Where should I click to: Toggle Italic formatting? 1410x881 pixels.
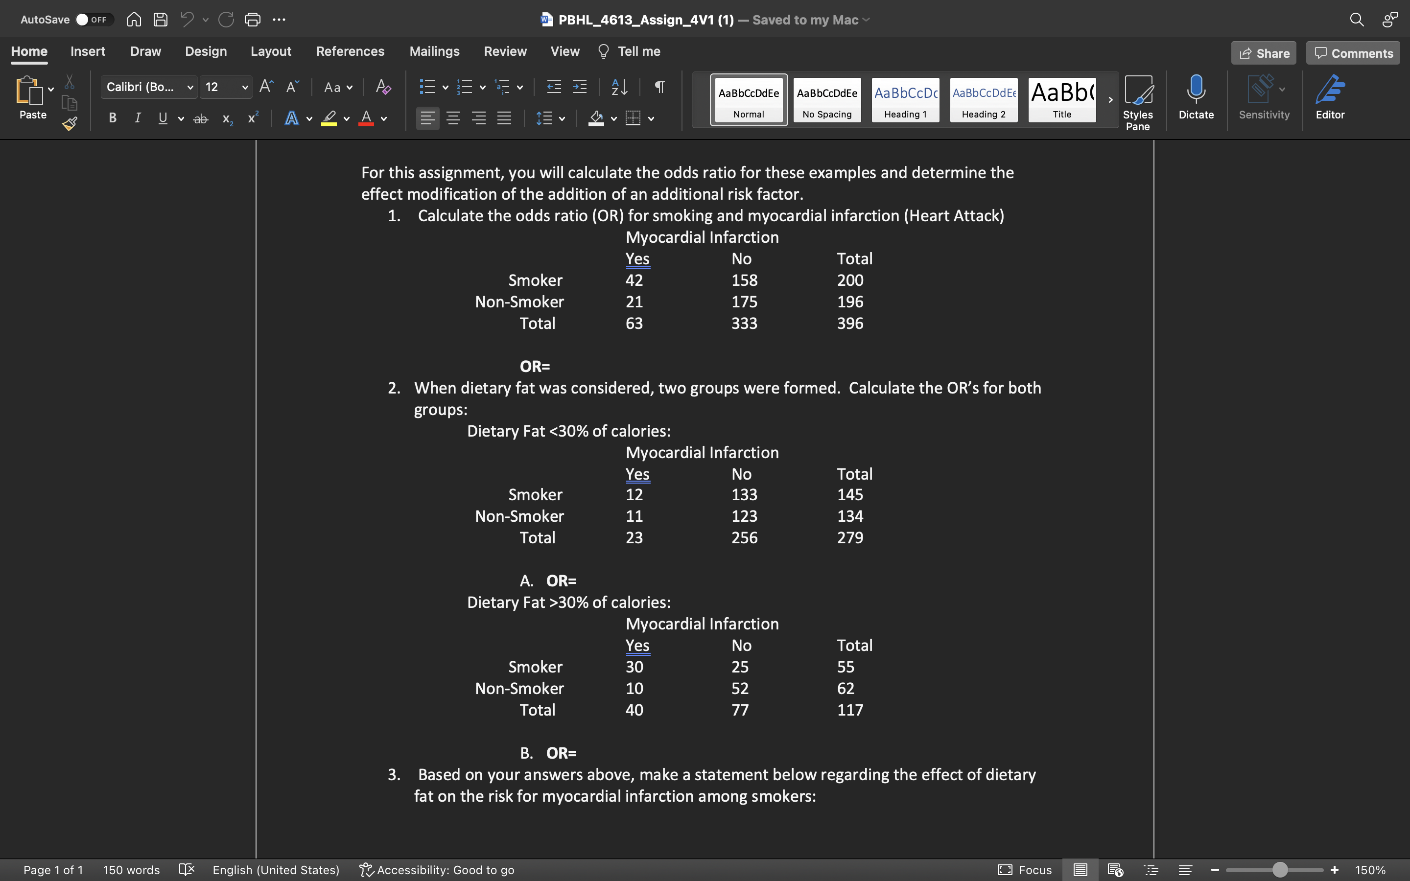point(138,118)
